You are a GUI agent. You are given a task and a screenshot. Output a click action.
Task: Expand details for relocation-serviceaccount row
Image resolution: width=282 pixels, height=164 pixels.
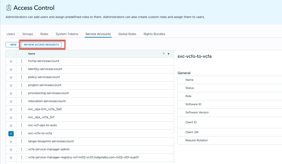coord(11,101)
